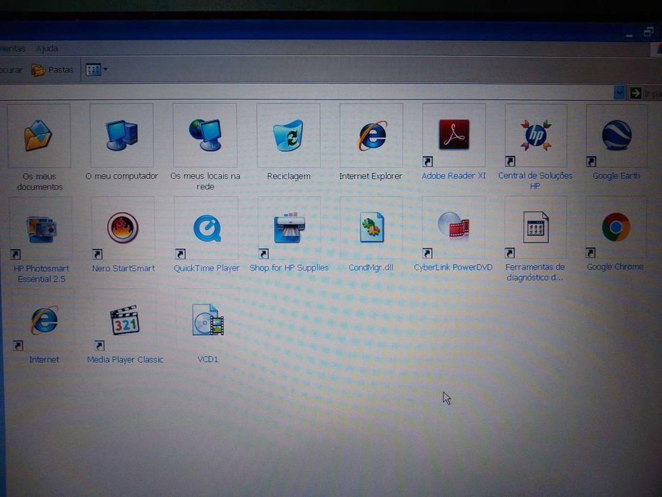Screen dimensions: 662x497
Task: Restore down the window with the title bar button
Action: pos(649,32)
